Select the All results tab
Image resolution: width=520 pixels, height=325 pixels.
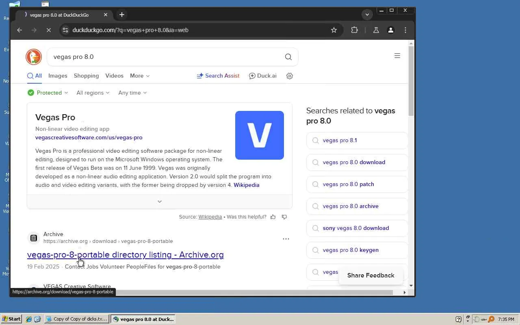(35, 76)
